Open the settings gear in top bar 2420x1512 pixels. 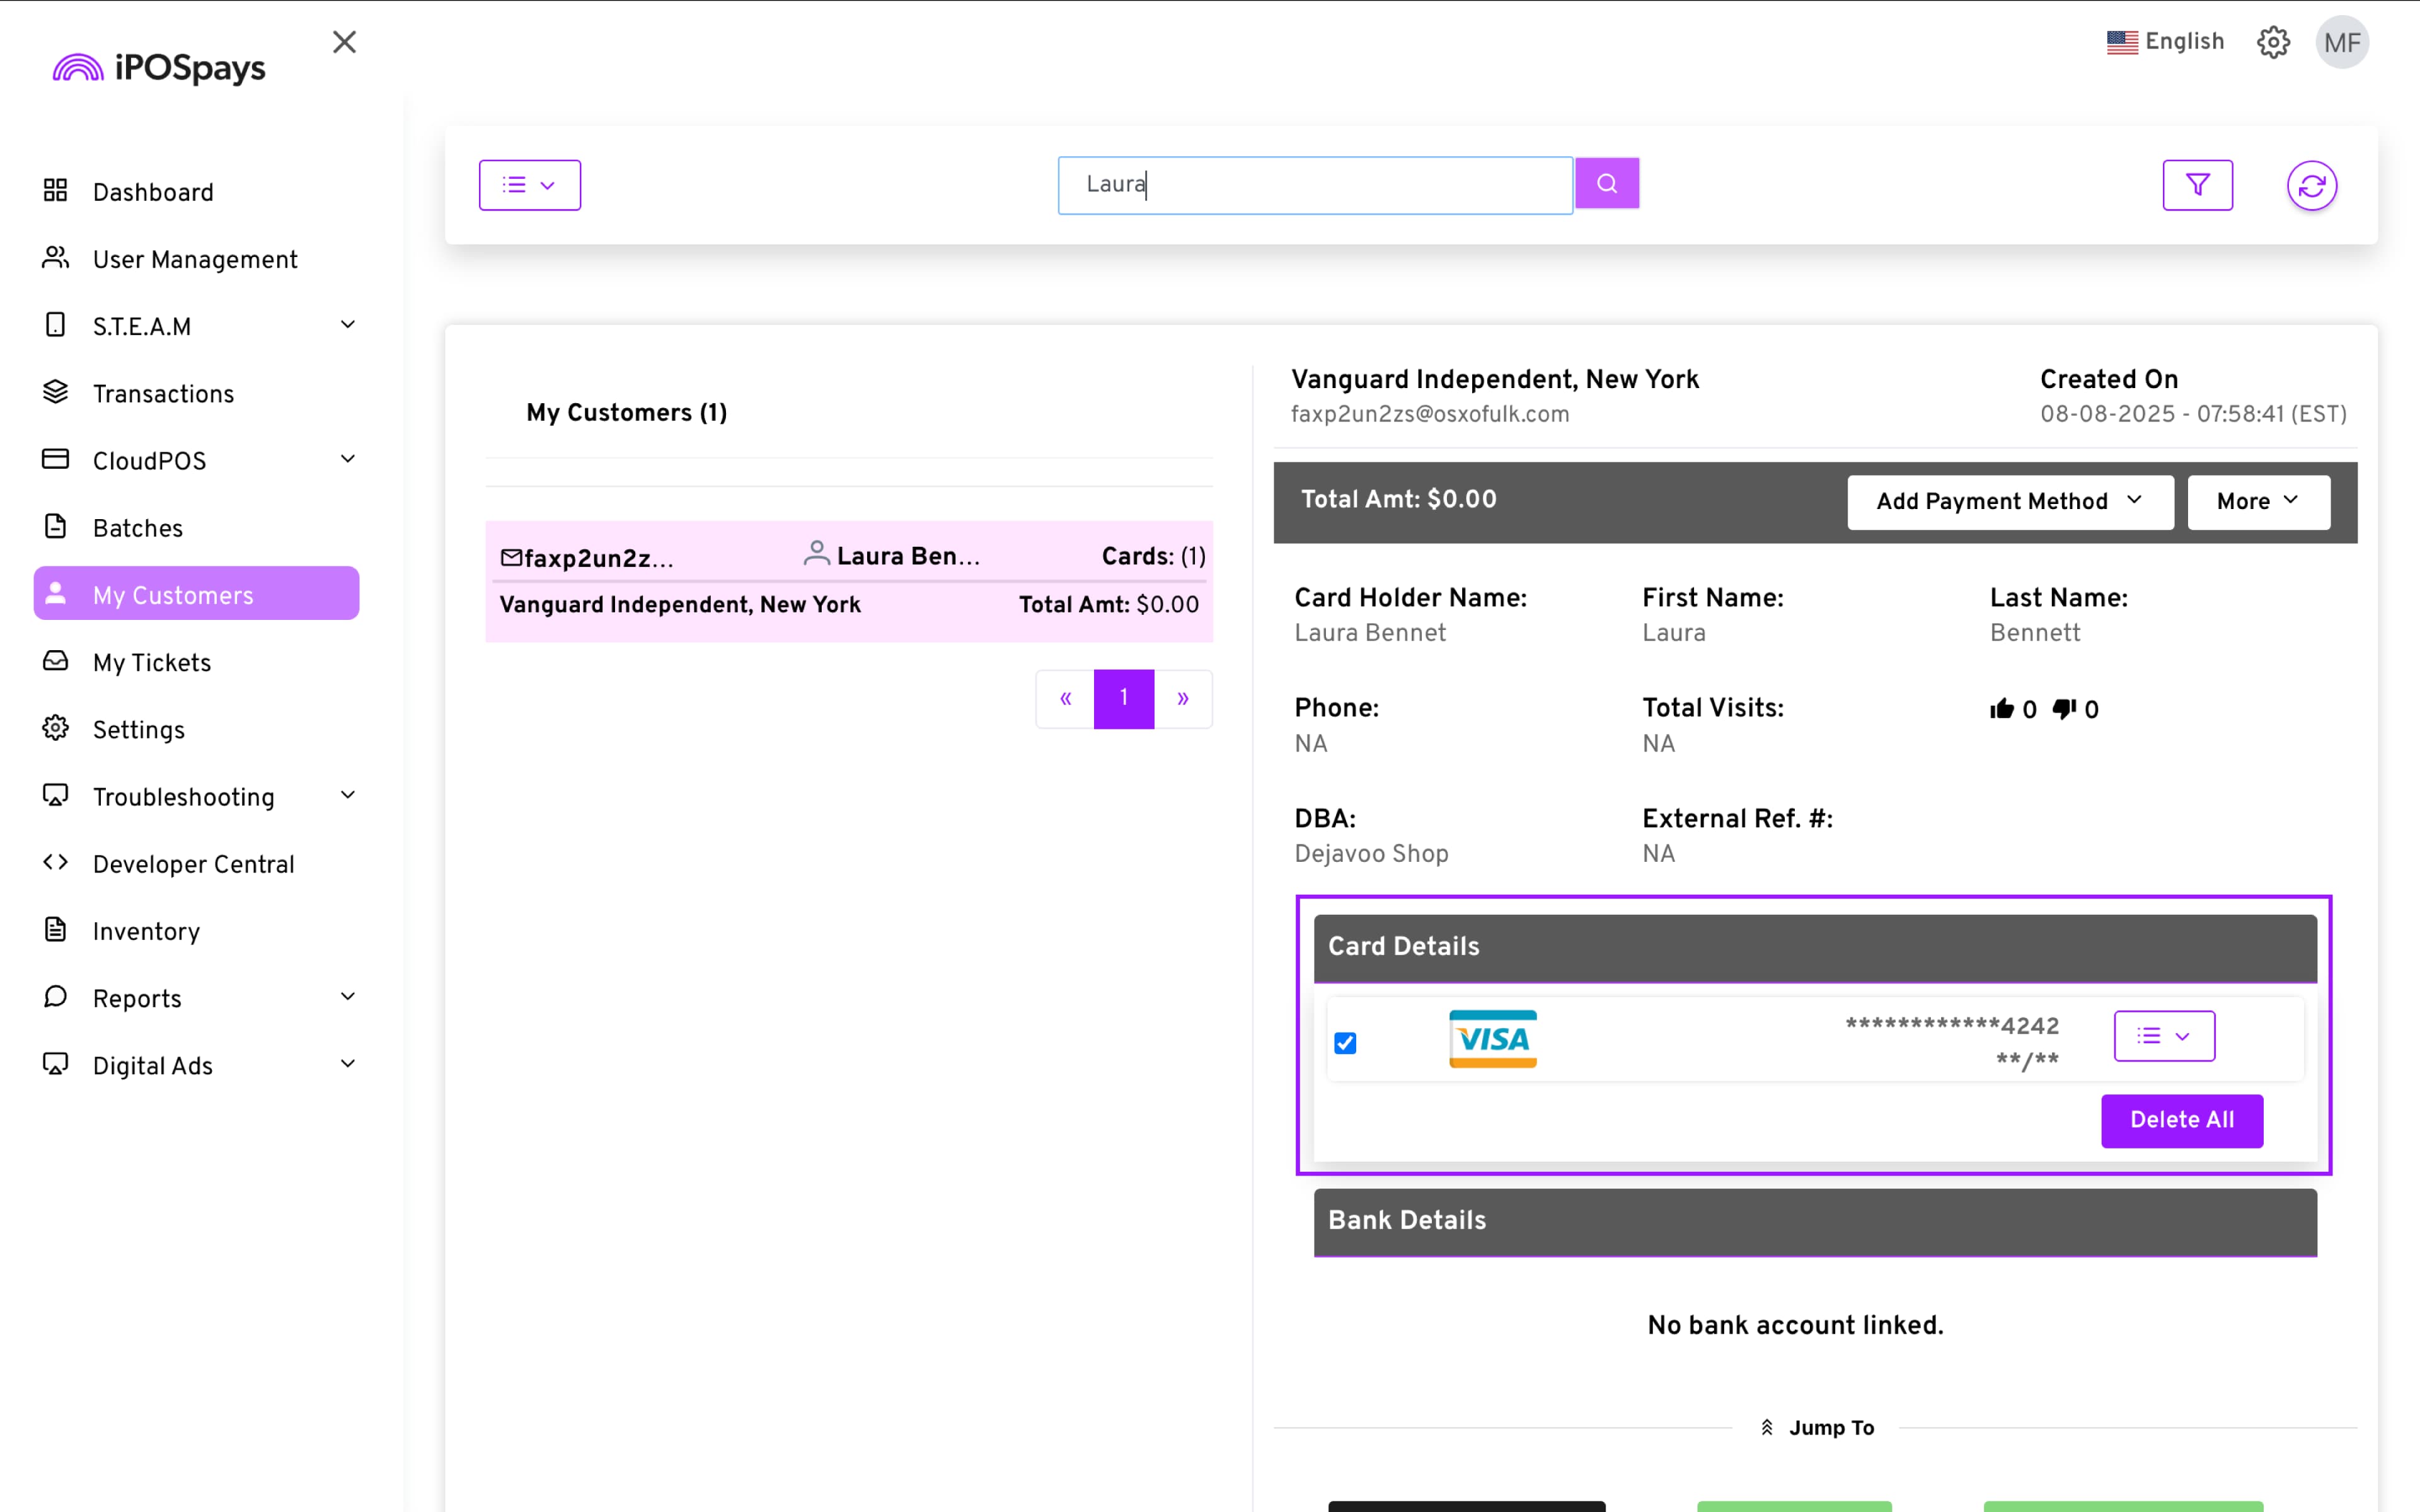[x=2273, y=42]
